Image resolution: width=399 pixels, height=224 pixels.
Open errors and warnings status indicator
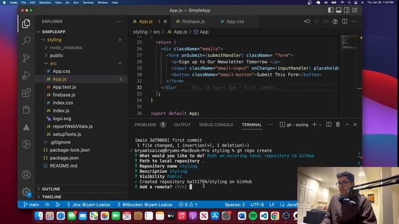point(188,205)
